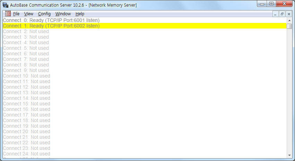Maximize the AutoBase Communication Server window

pos(271,4)
